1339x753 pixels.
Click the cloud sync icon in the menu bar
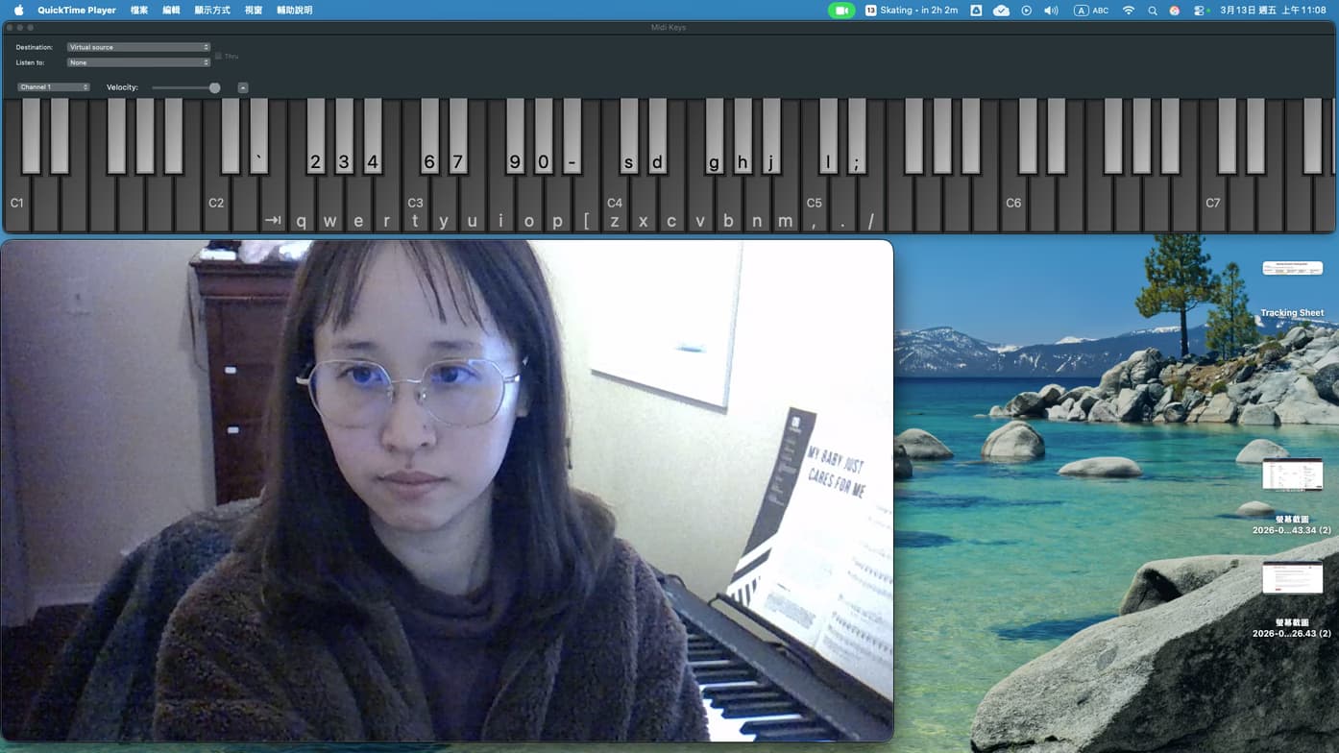[1001, 10]
